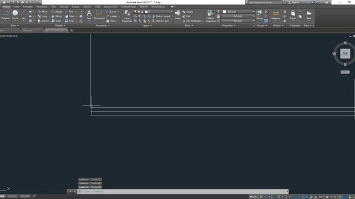
Task: Open the Dimension tool
Action: (x=99, y=15)
